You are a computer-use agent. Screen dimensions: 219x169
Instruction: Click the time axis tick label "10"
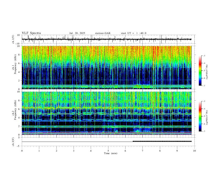[x=194, y=151]
